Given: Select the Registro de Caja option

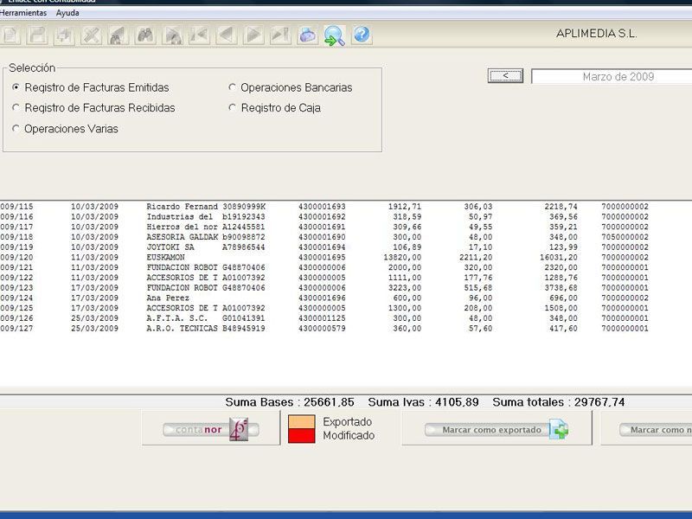Looking at the screenshot, I should pyautogui.click(x=274, y=107).
